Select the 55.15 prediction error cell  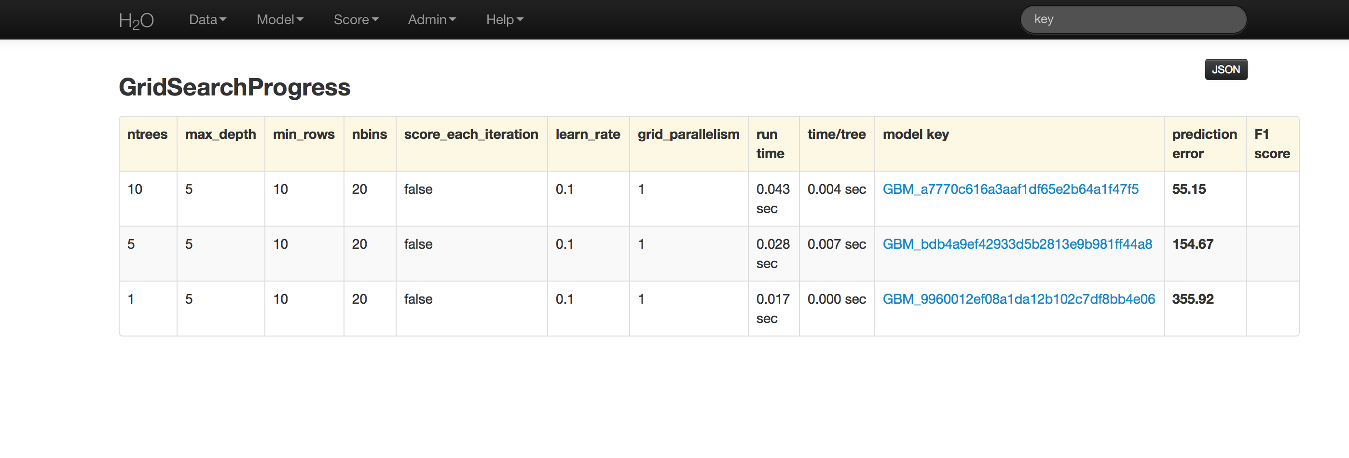pyautogui.click(x=1189, y=189)
